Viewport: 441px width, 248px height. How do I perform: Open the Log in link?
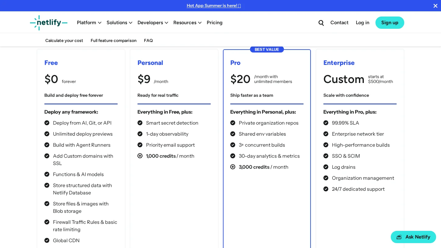363,23
